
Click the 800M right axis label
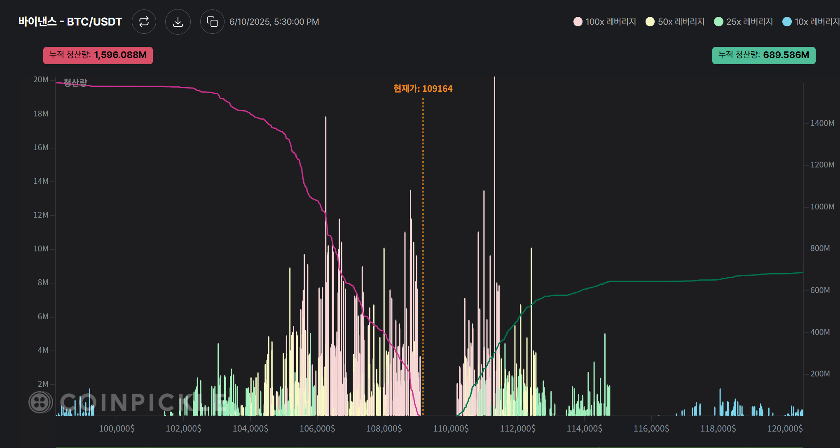click(820, 248)
